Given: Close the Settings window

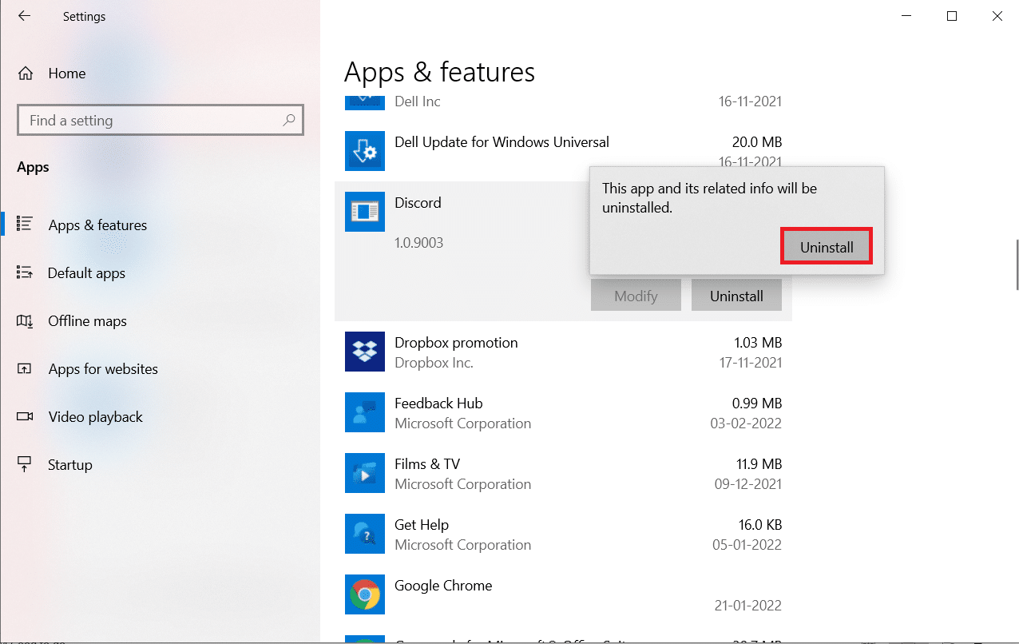Looking at the screenshot, I should (997, 16).
